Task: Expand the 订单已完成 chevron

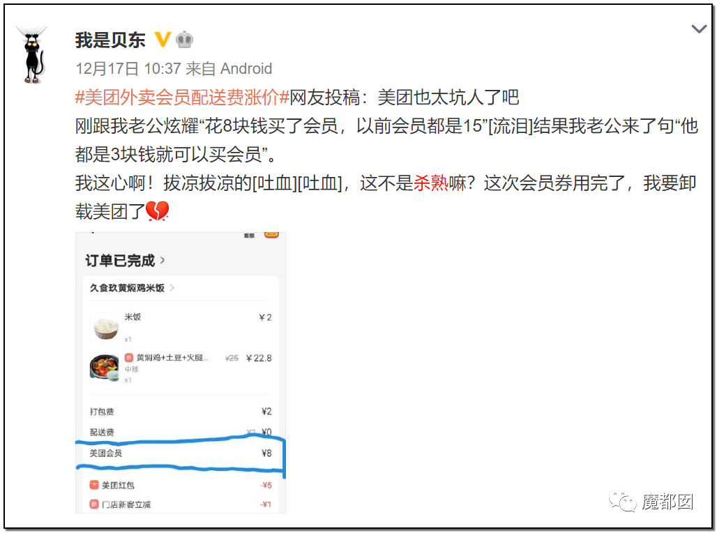Action: click(163, 261)
